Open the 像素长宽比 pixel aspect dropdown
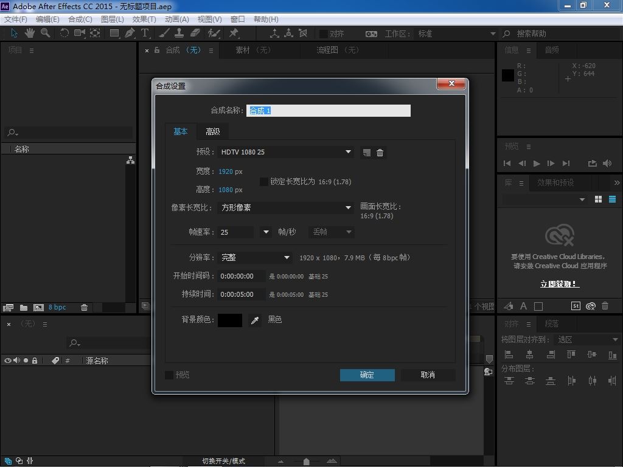 (x=285, y=208)
